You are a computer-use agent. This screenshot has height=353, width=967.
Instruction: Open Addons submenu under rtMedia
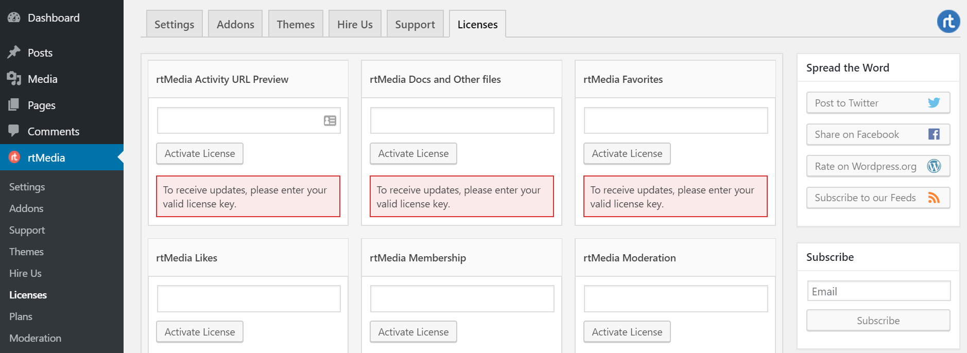point(26,208)
